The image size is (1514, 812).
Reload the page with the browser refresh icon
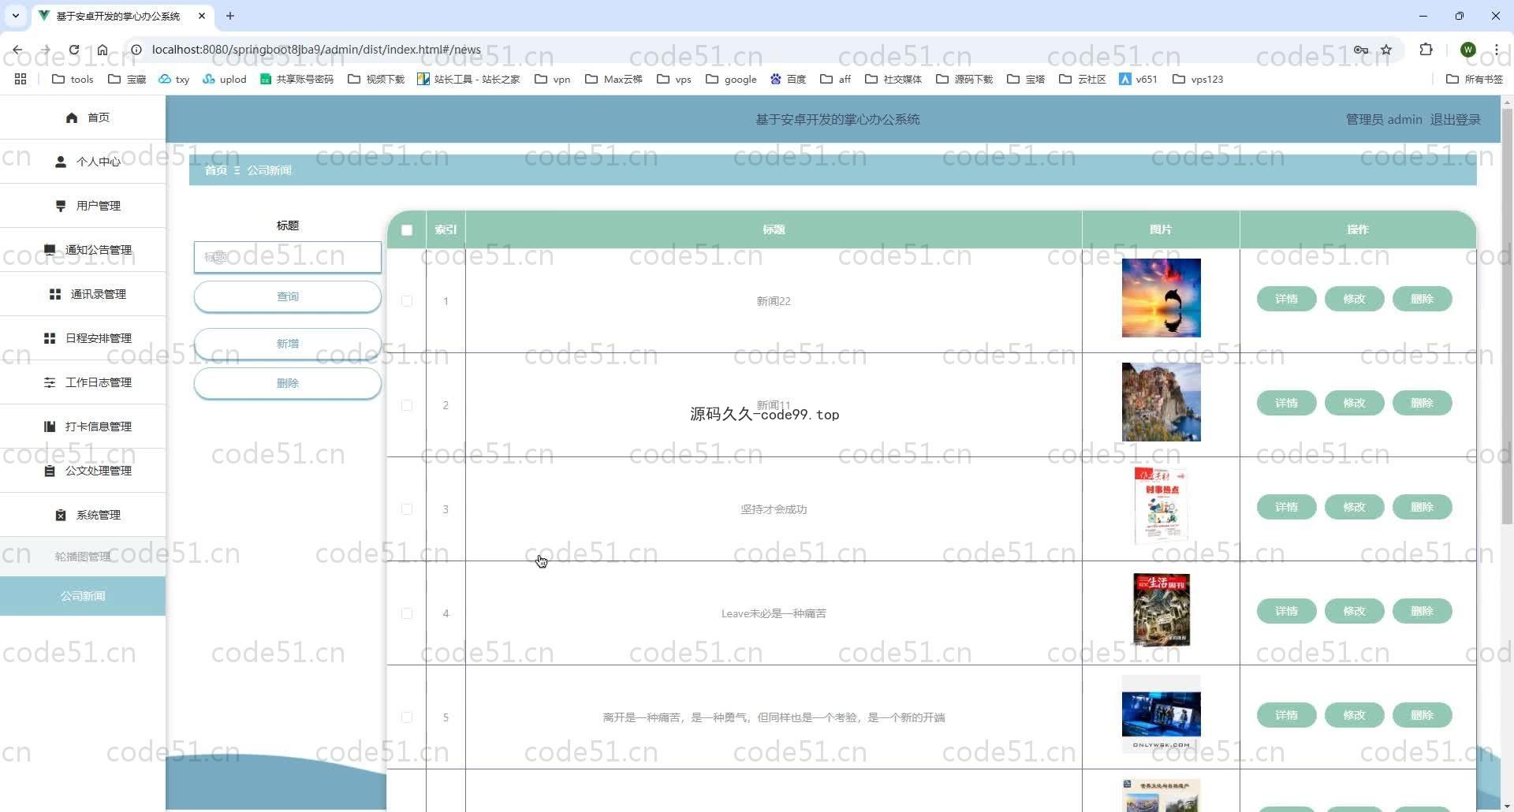point(74,50)
